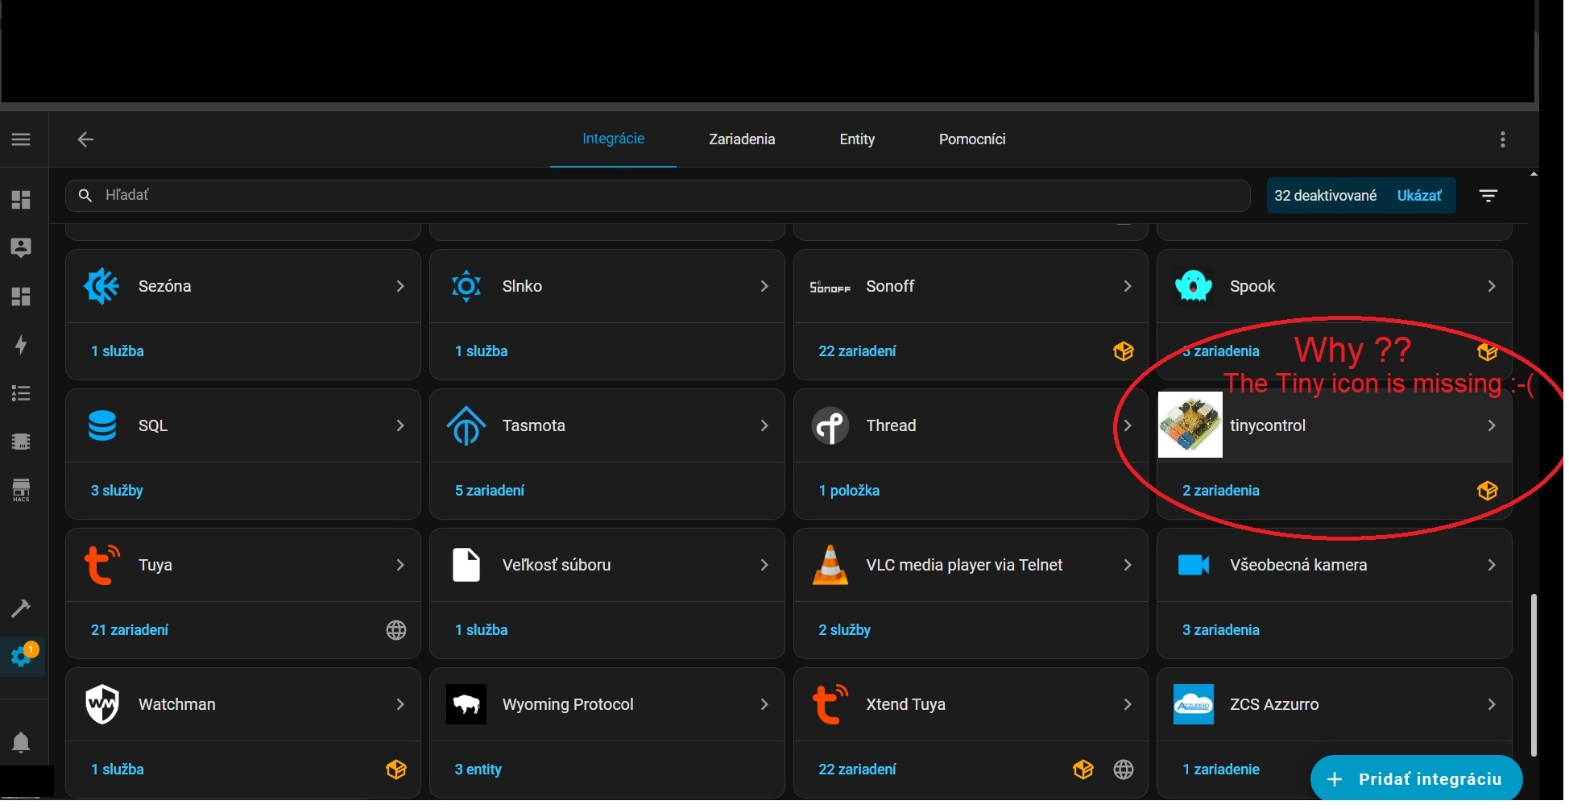
Task: Select the Entity tab
Action: tap(856, 139)
